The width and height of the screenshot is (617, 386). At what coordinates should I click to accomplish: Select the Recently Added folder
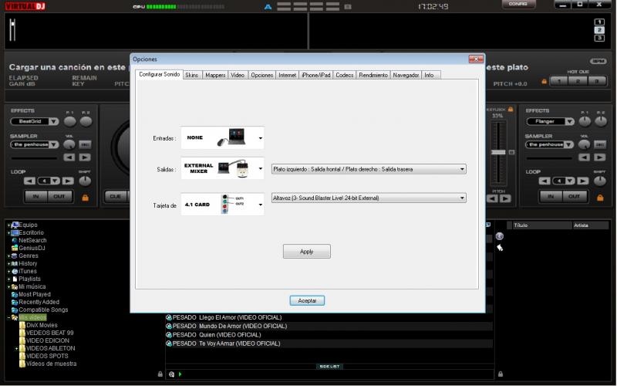pos(39,302)
